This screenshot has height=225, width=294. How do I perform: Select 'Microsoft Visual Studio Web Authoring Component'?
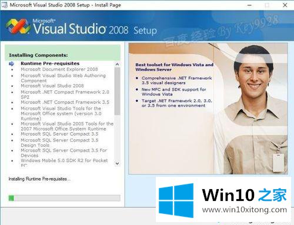(63, 78)
